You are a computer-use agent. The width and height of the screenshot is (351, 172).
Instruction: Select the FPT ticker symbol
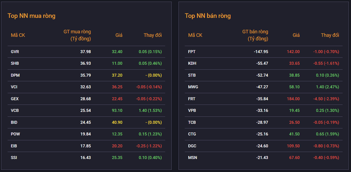(x=192, y=52)
